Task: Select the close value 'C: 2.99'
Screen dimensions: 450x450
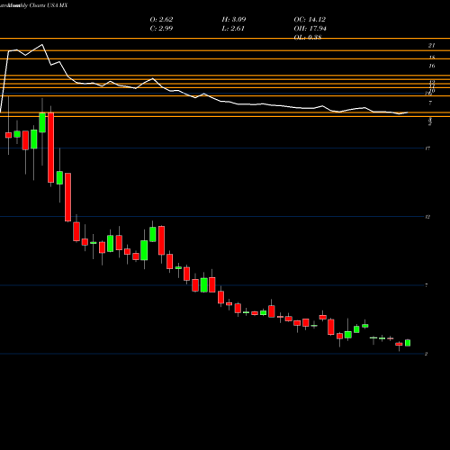Action: tap(161, 29)
